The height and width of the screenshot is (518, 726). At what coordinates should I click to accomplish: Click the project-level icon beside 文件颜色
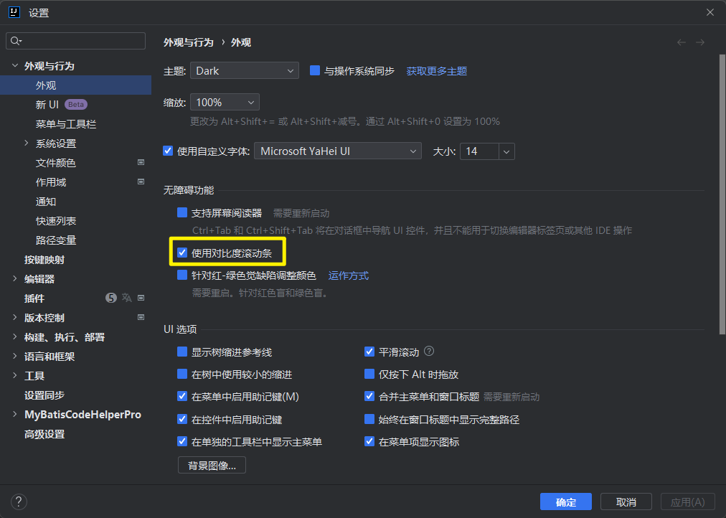[141, 163]
